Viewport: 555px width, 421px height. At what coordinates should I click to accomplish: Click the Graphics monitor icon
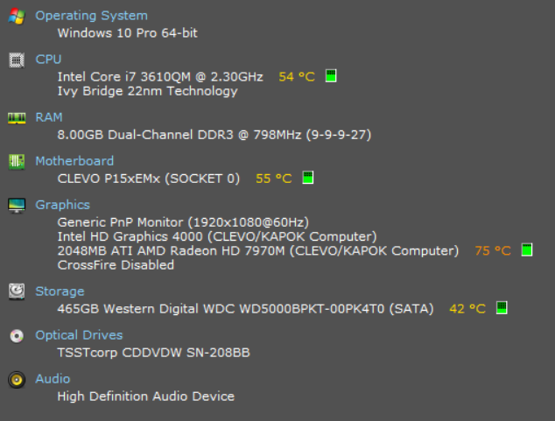pos(17,206)
